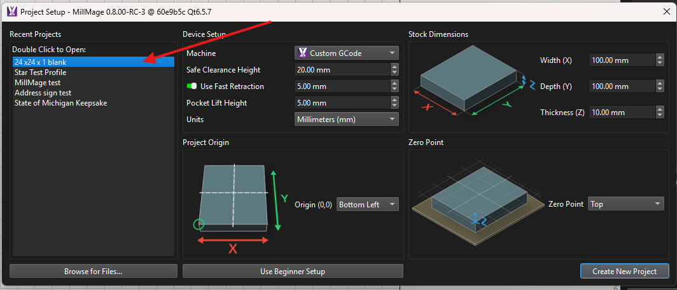The height and width of the screenshot is (290, 677).
Task: Select the '24 x24 x 1 blank' project
Action: [x=94, y=62]
